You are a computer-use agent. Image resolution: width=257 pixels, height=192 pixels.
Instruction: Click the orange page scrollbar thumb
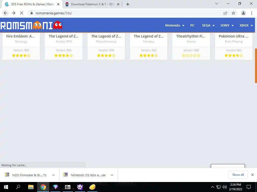pos(256,66)
